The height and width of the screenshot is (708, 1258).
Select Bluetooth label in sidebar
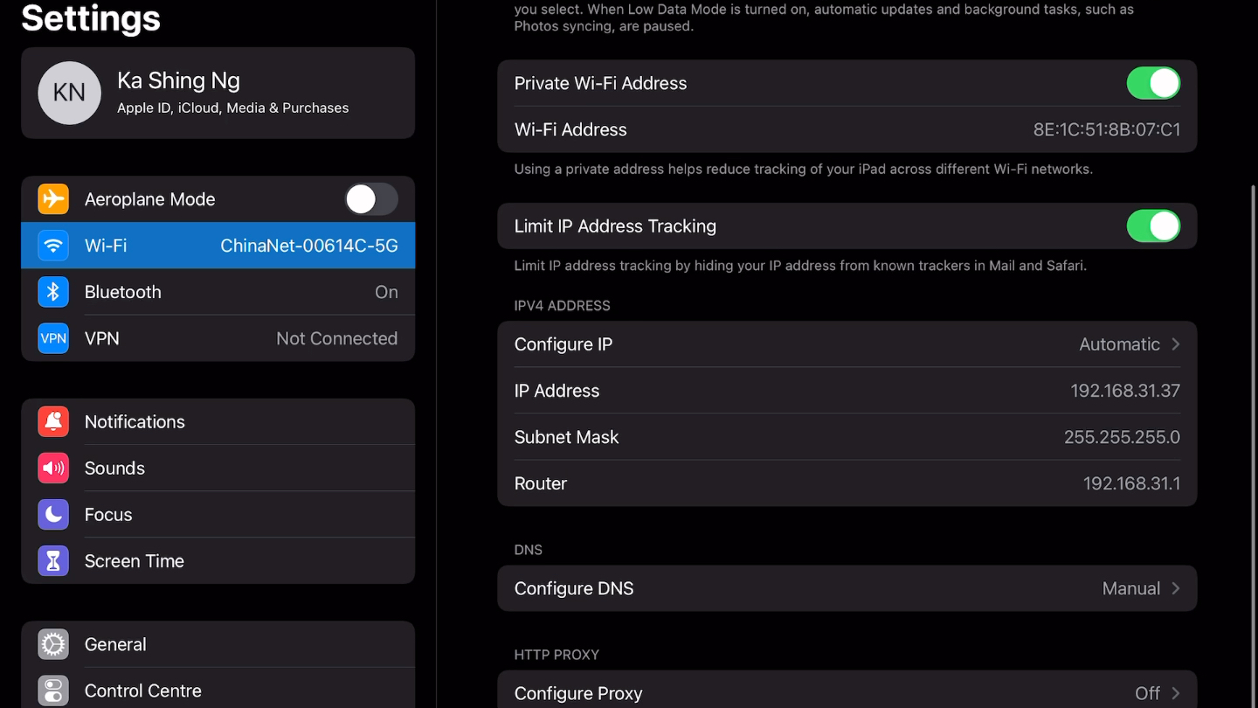[x=123, y=292]
